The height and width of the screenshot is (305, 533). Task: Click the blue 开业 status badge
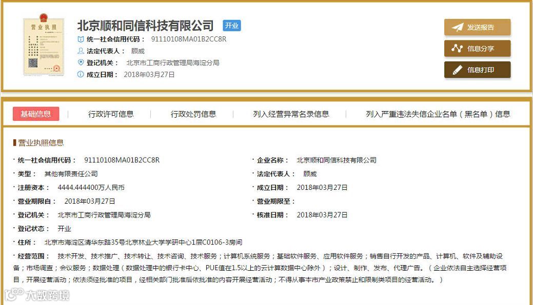(232, 26)
